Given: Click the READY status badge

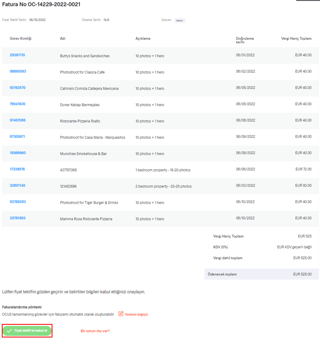Looking at the screenshot, I should 180,20.
